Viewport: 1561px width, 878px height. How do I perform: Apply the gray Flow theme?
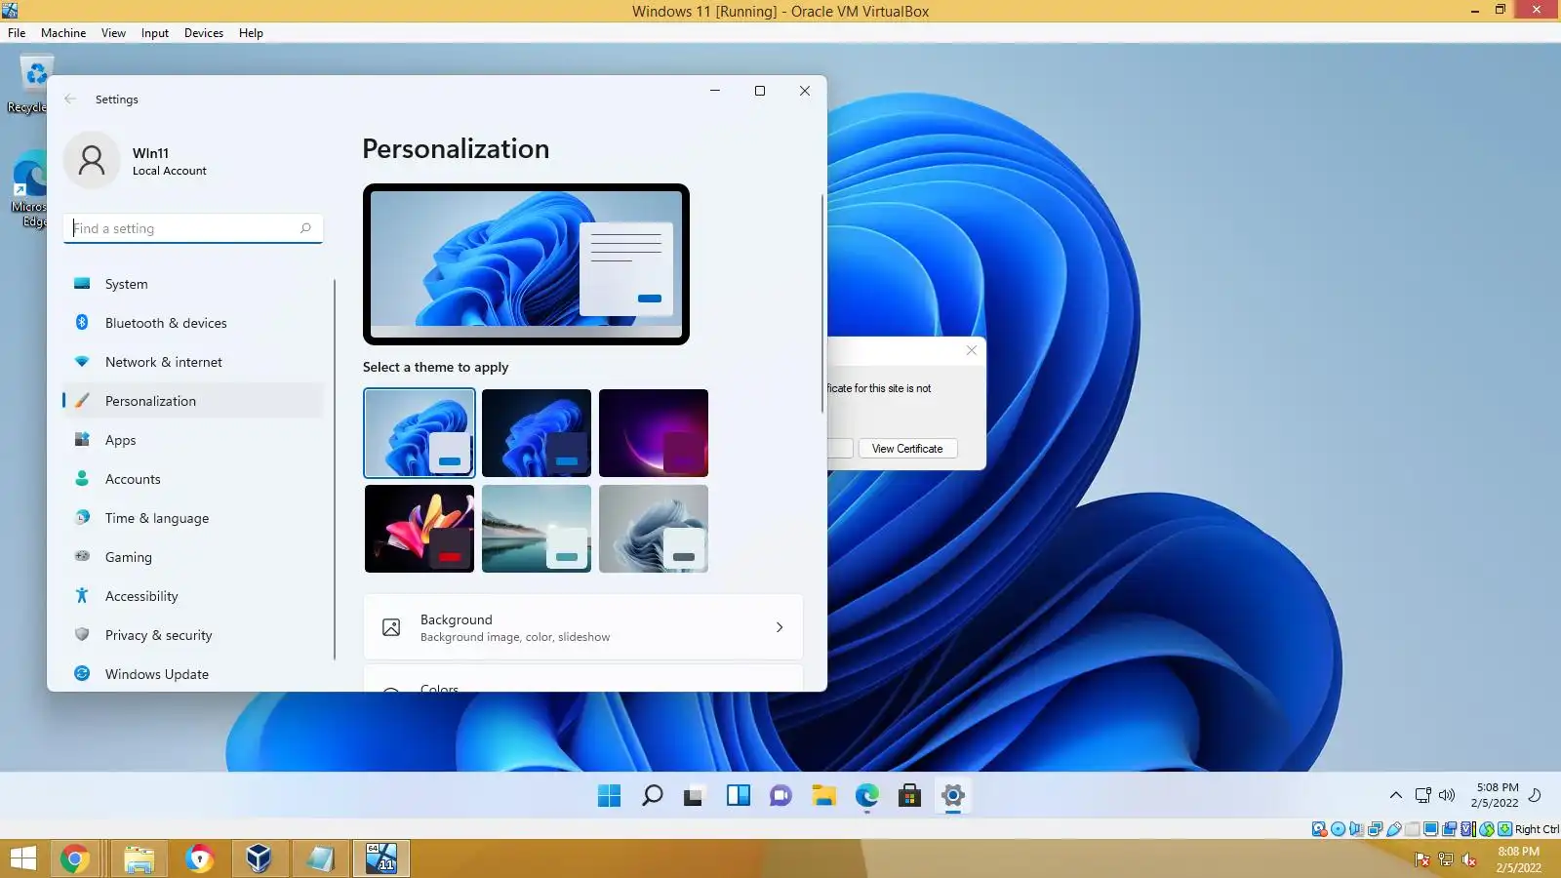click(x=654, y=529)
